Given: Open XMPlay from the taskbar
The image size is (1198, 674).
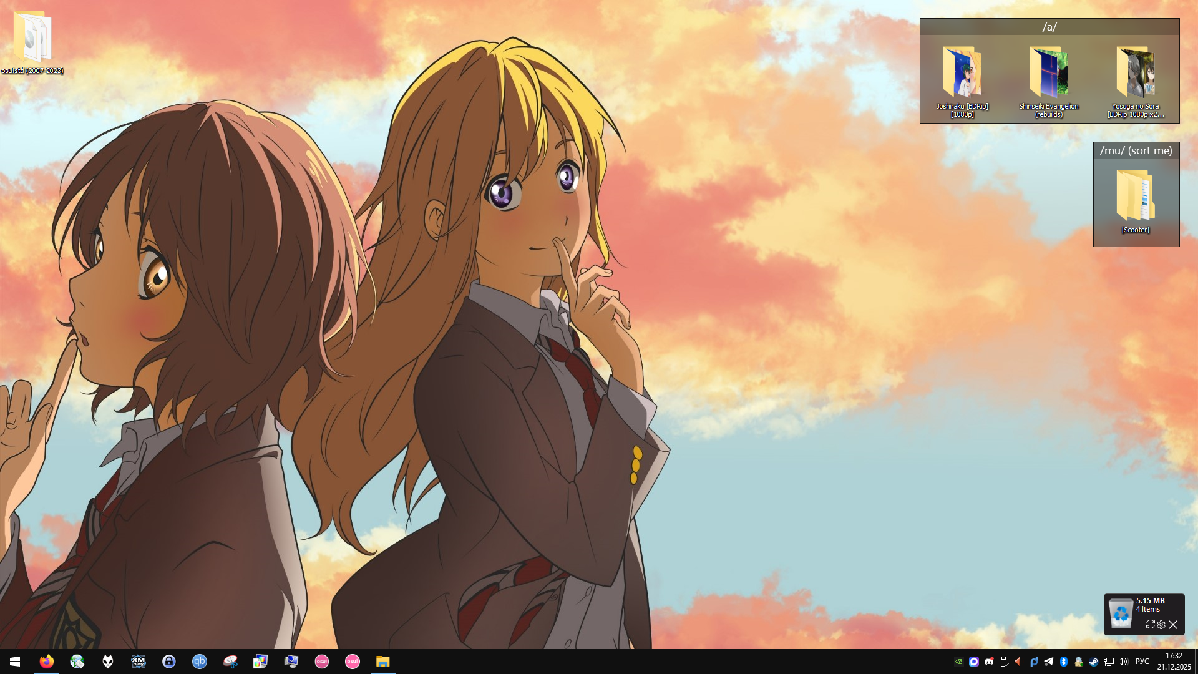Looking at the screenshot, I should coord(138,662).
